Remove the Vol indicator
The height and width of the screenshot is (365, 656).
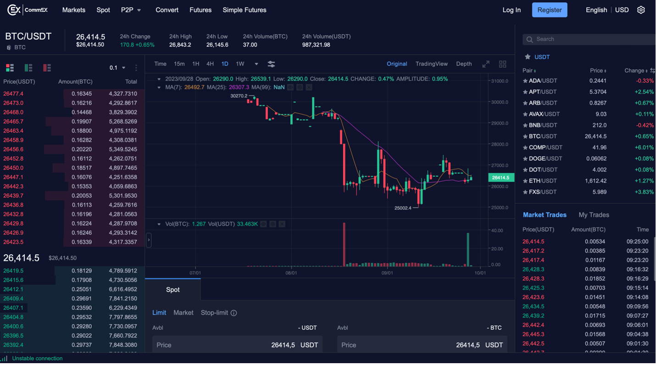coord(282,224)
